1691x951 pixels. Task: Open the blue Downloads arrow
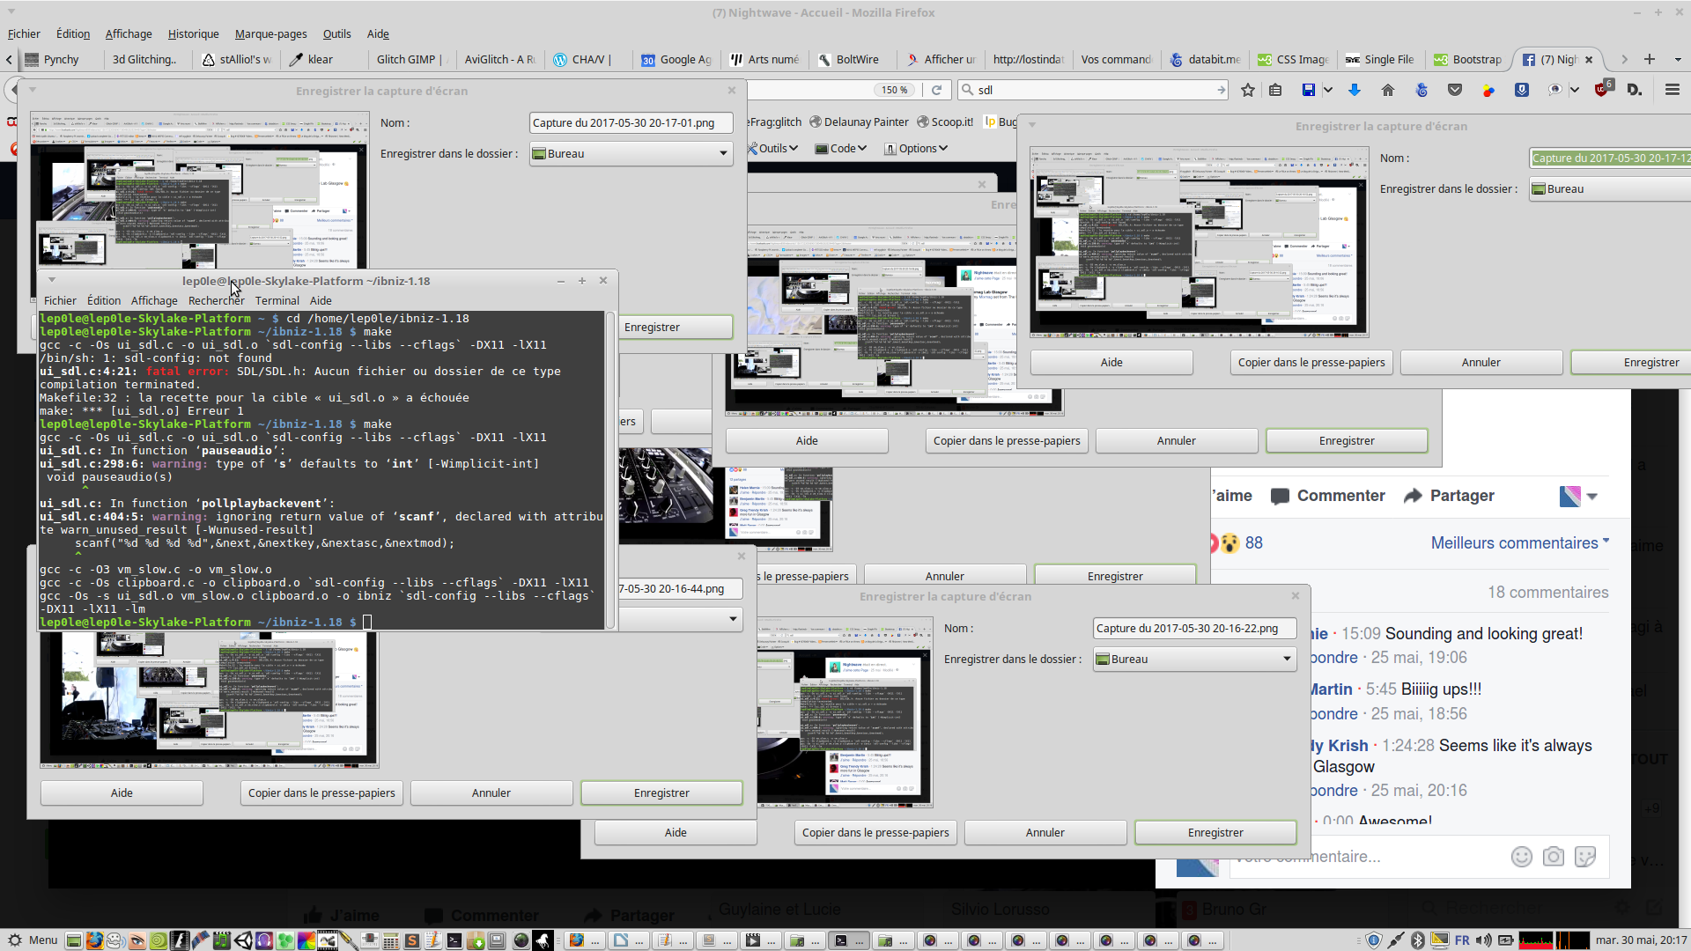point(1355,90)
